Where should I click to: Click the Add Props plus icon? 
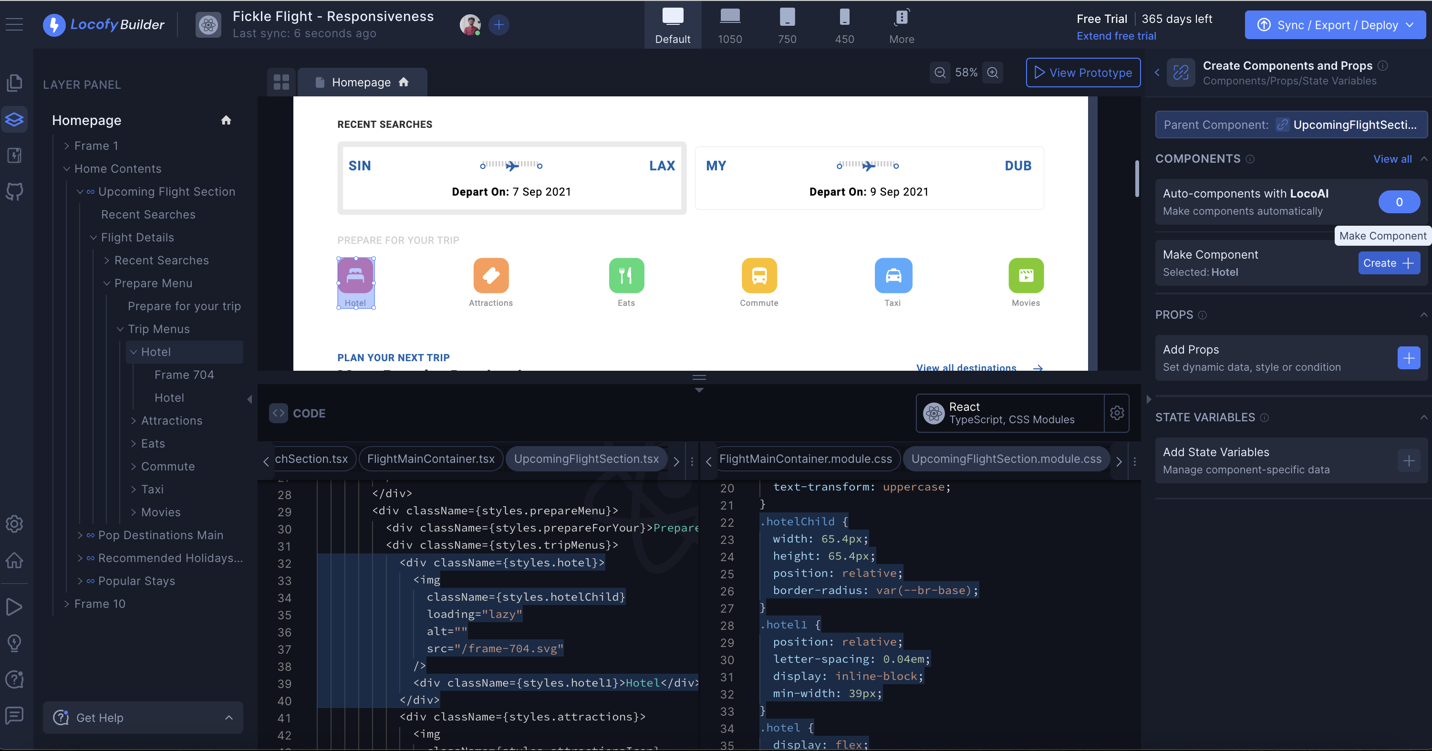click(1408, 358)
